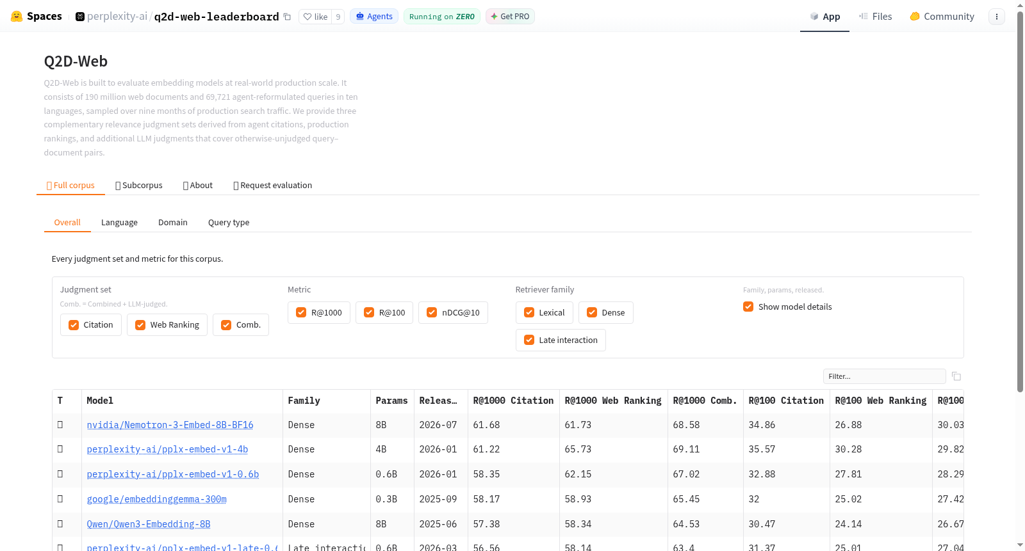The height and width of the screenshot is (551, 1025).
Task: Click the T-column marker in the pplx-embed-v1-4b row
Action: click(x=60, y=449)
